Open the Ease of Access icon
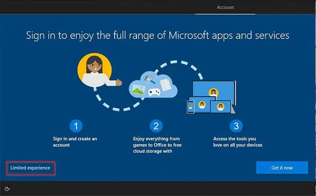 [7, 189]
